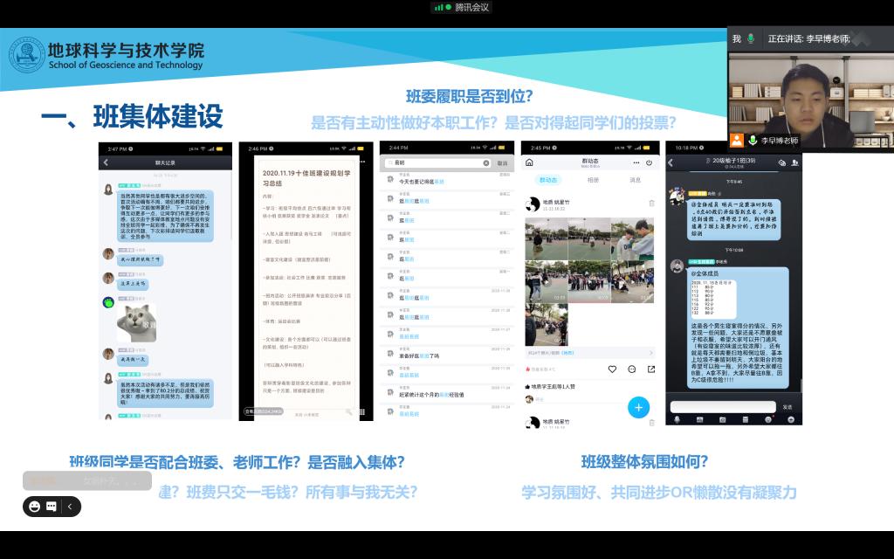Open the emoji reaction button
Screen dimensions: 894x559
pyautogui.click(x=35, y=507)
